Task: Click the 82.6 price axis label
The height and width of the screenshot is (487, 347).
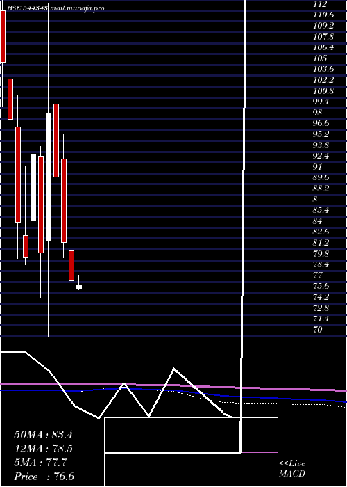Action: [x=321, y=232]
